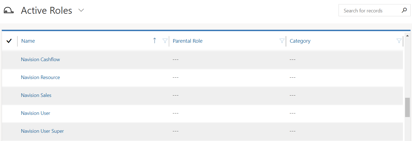The width and height of the screenshot is (412, 141).
Task: Sort by the Name column header
Action: 28,41
